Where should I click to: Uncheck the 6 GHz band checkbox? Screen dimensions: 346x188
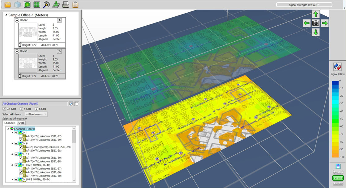[x=36, y=109]
